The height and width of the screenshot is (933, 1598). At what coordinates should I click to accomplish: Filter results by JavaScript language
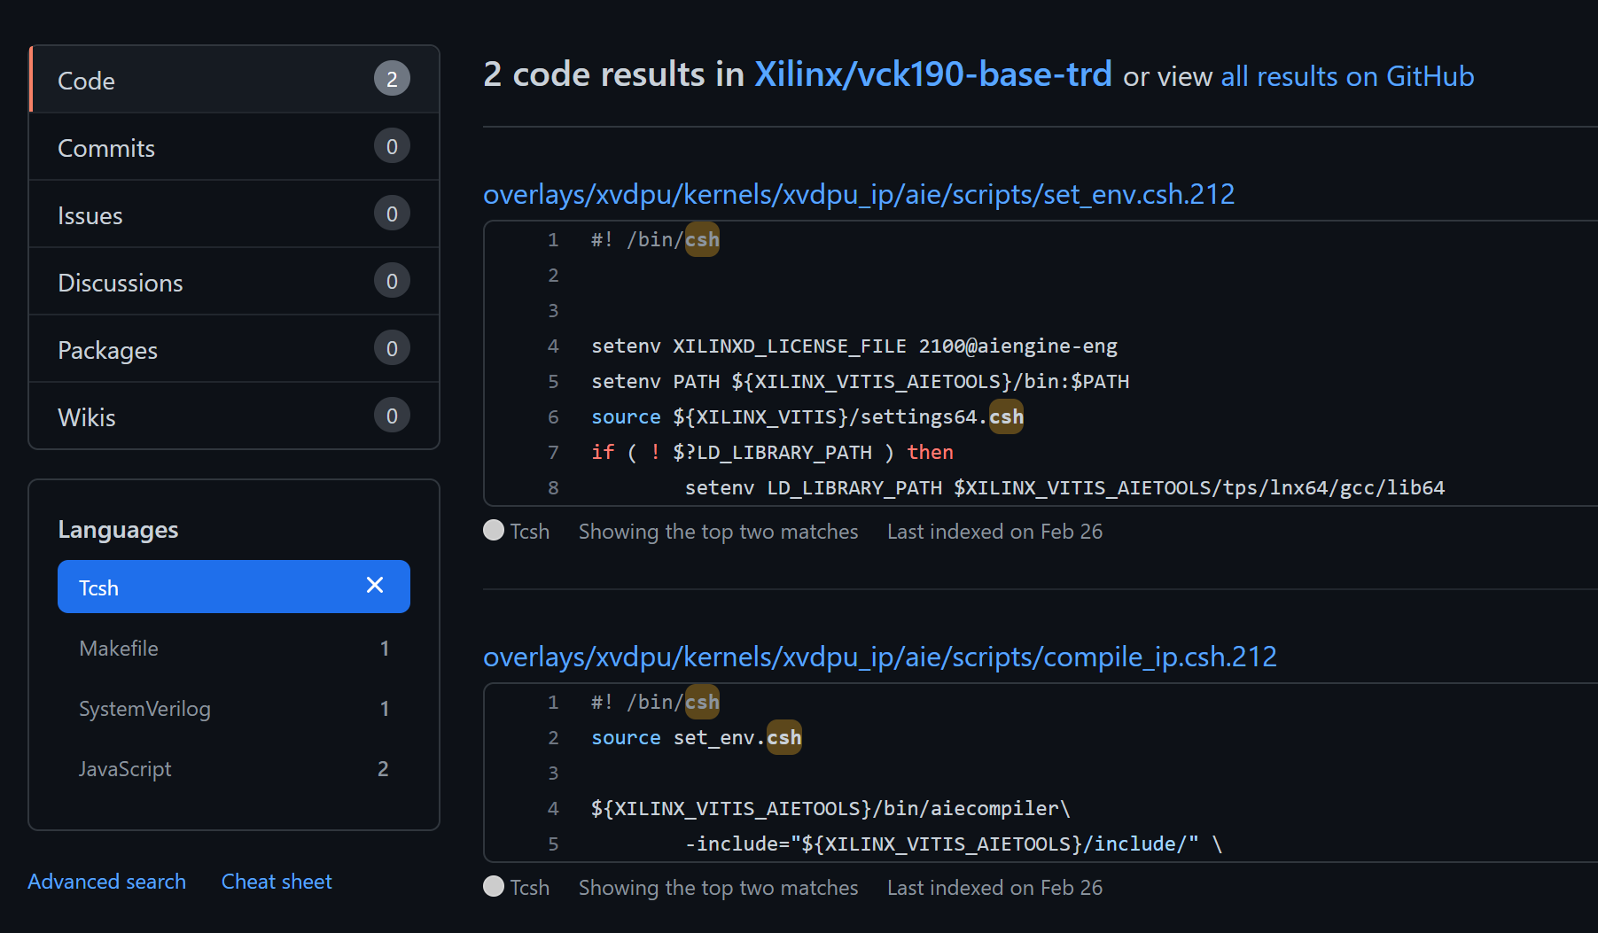234,769
